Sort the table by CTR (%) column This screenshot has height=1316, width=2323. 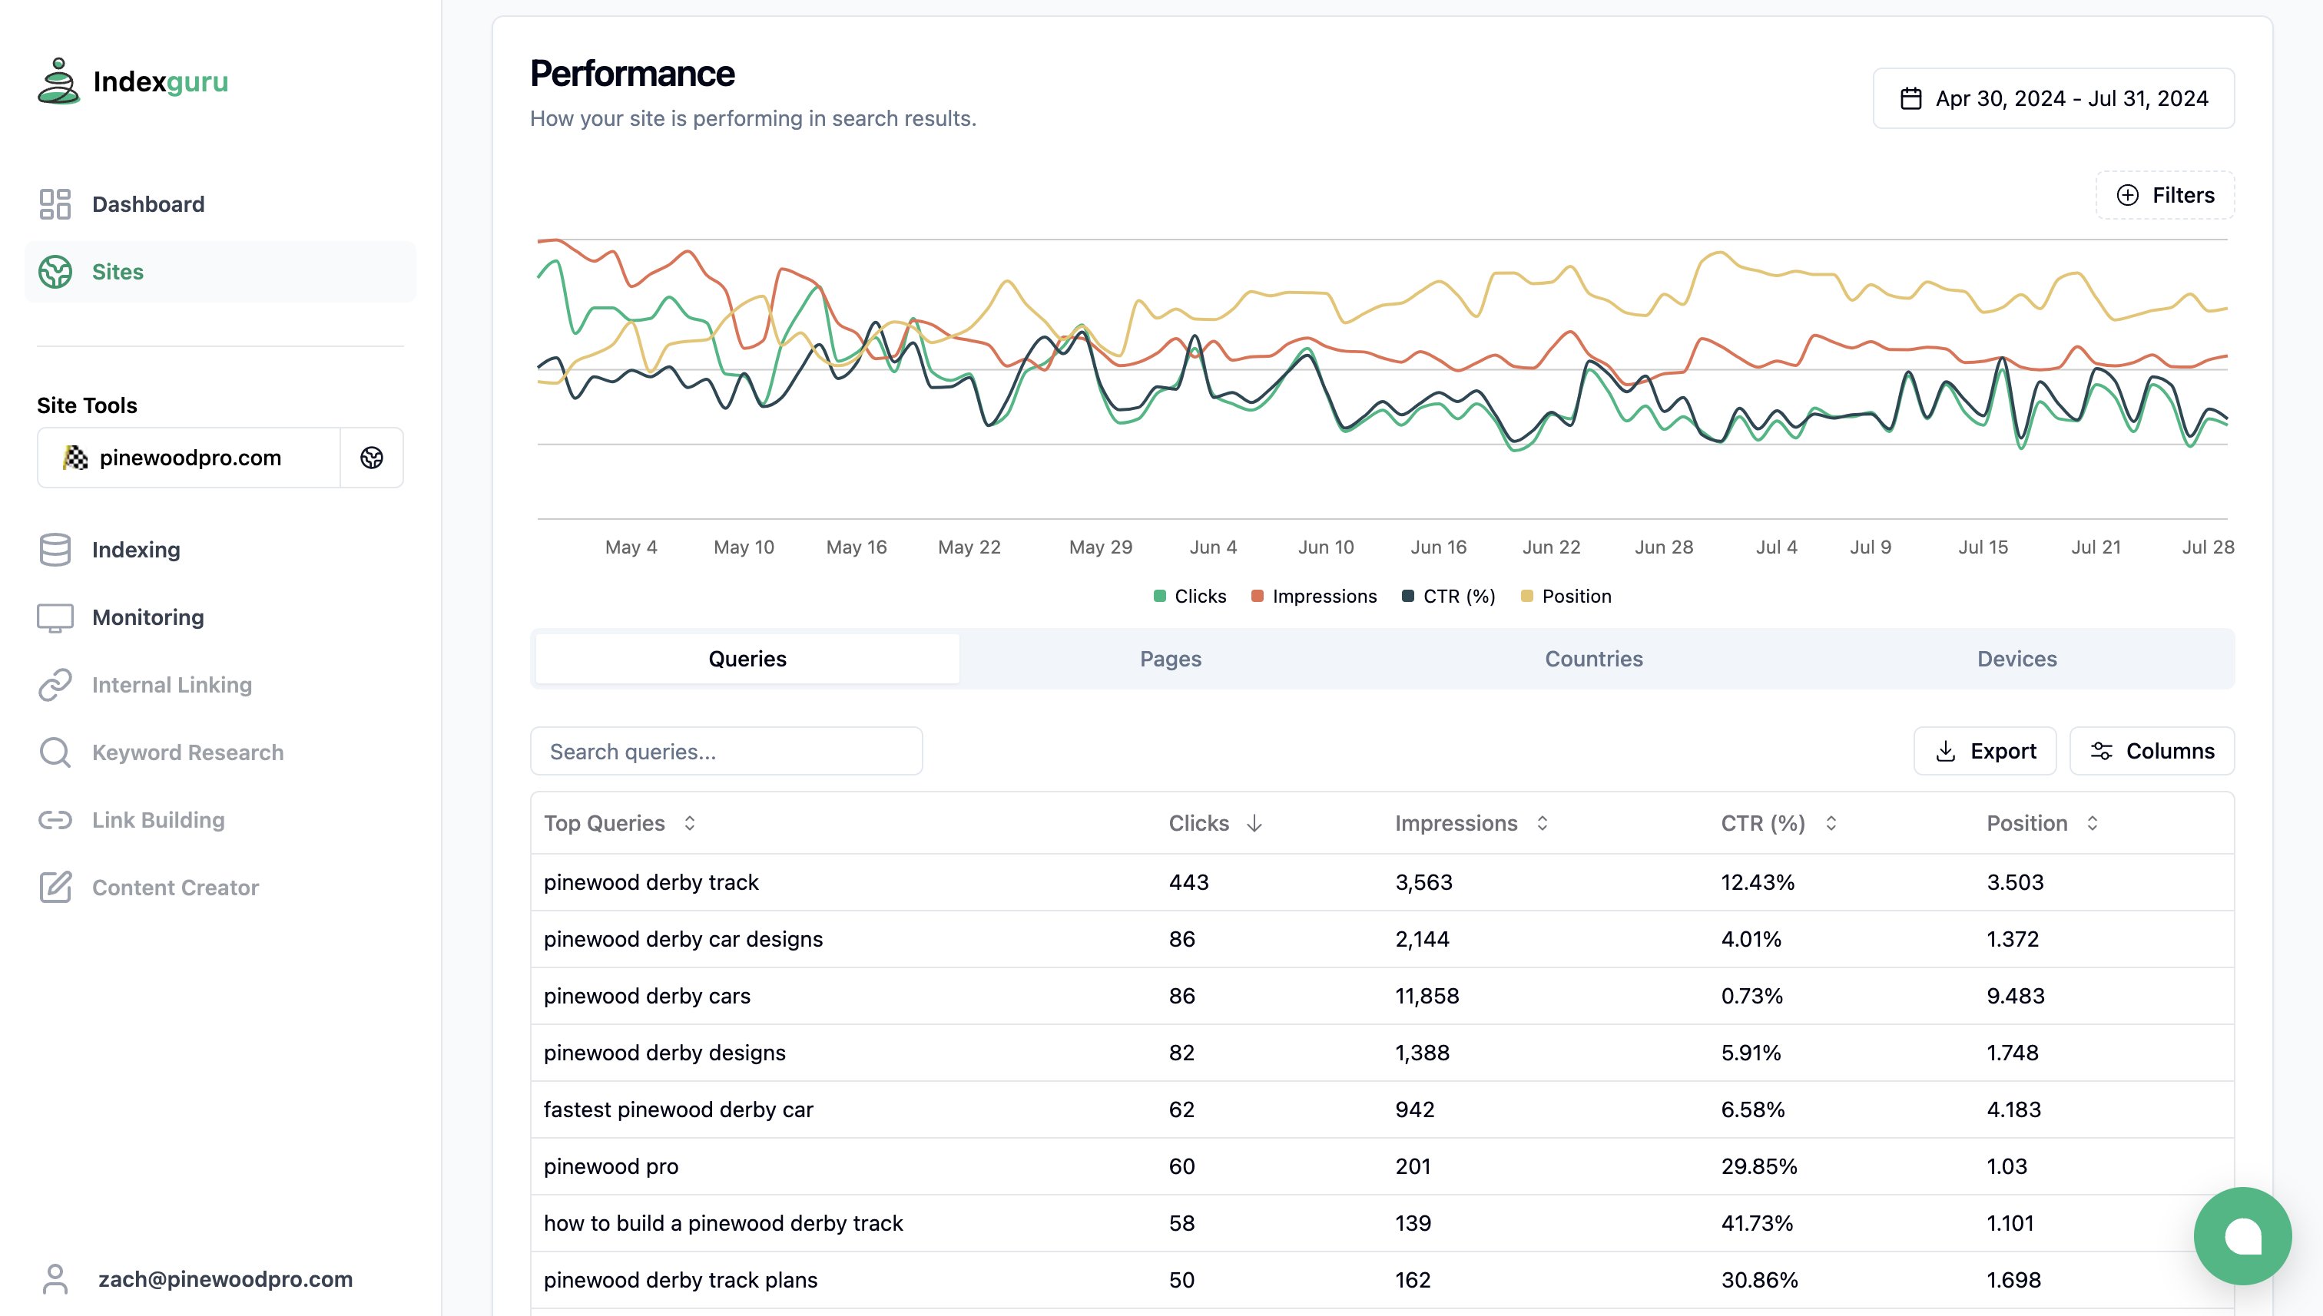click(x=1778, y=823)
